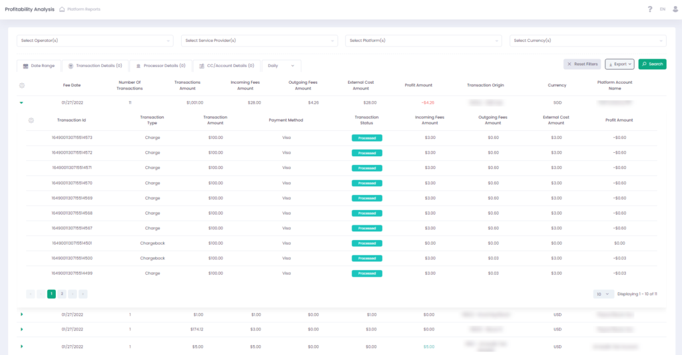This screenshot has height=355, width=682.
Task: Open the Select Operator(s) dropdown
Action: tap(95, 41)
